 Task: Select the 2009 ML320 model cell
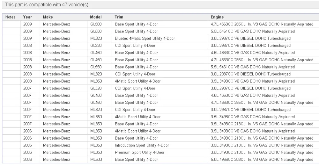pyautogui.click(x=96, y=39)
